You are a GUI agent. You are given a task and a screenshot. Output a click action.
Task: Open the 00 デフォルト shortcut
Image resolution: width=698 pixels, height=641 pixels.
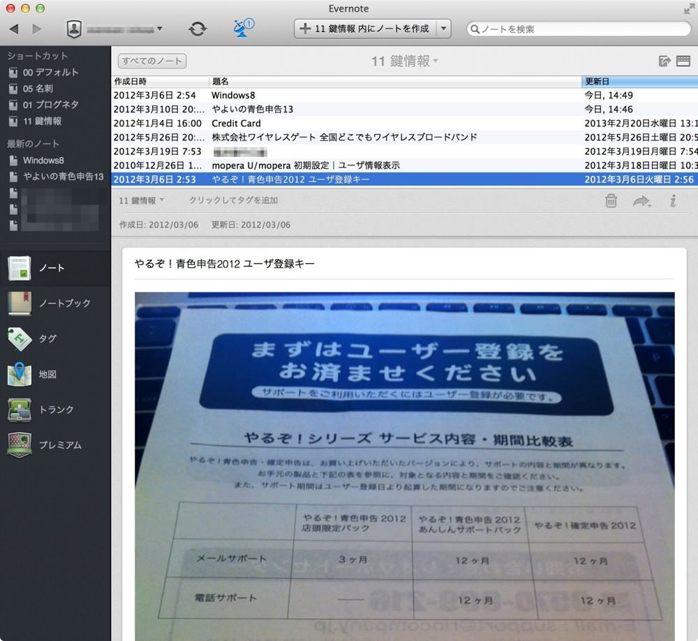click(50, 72)
